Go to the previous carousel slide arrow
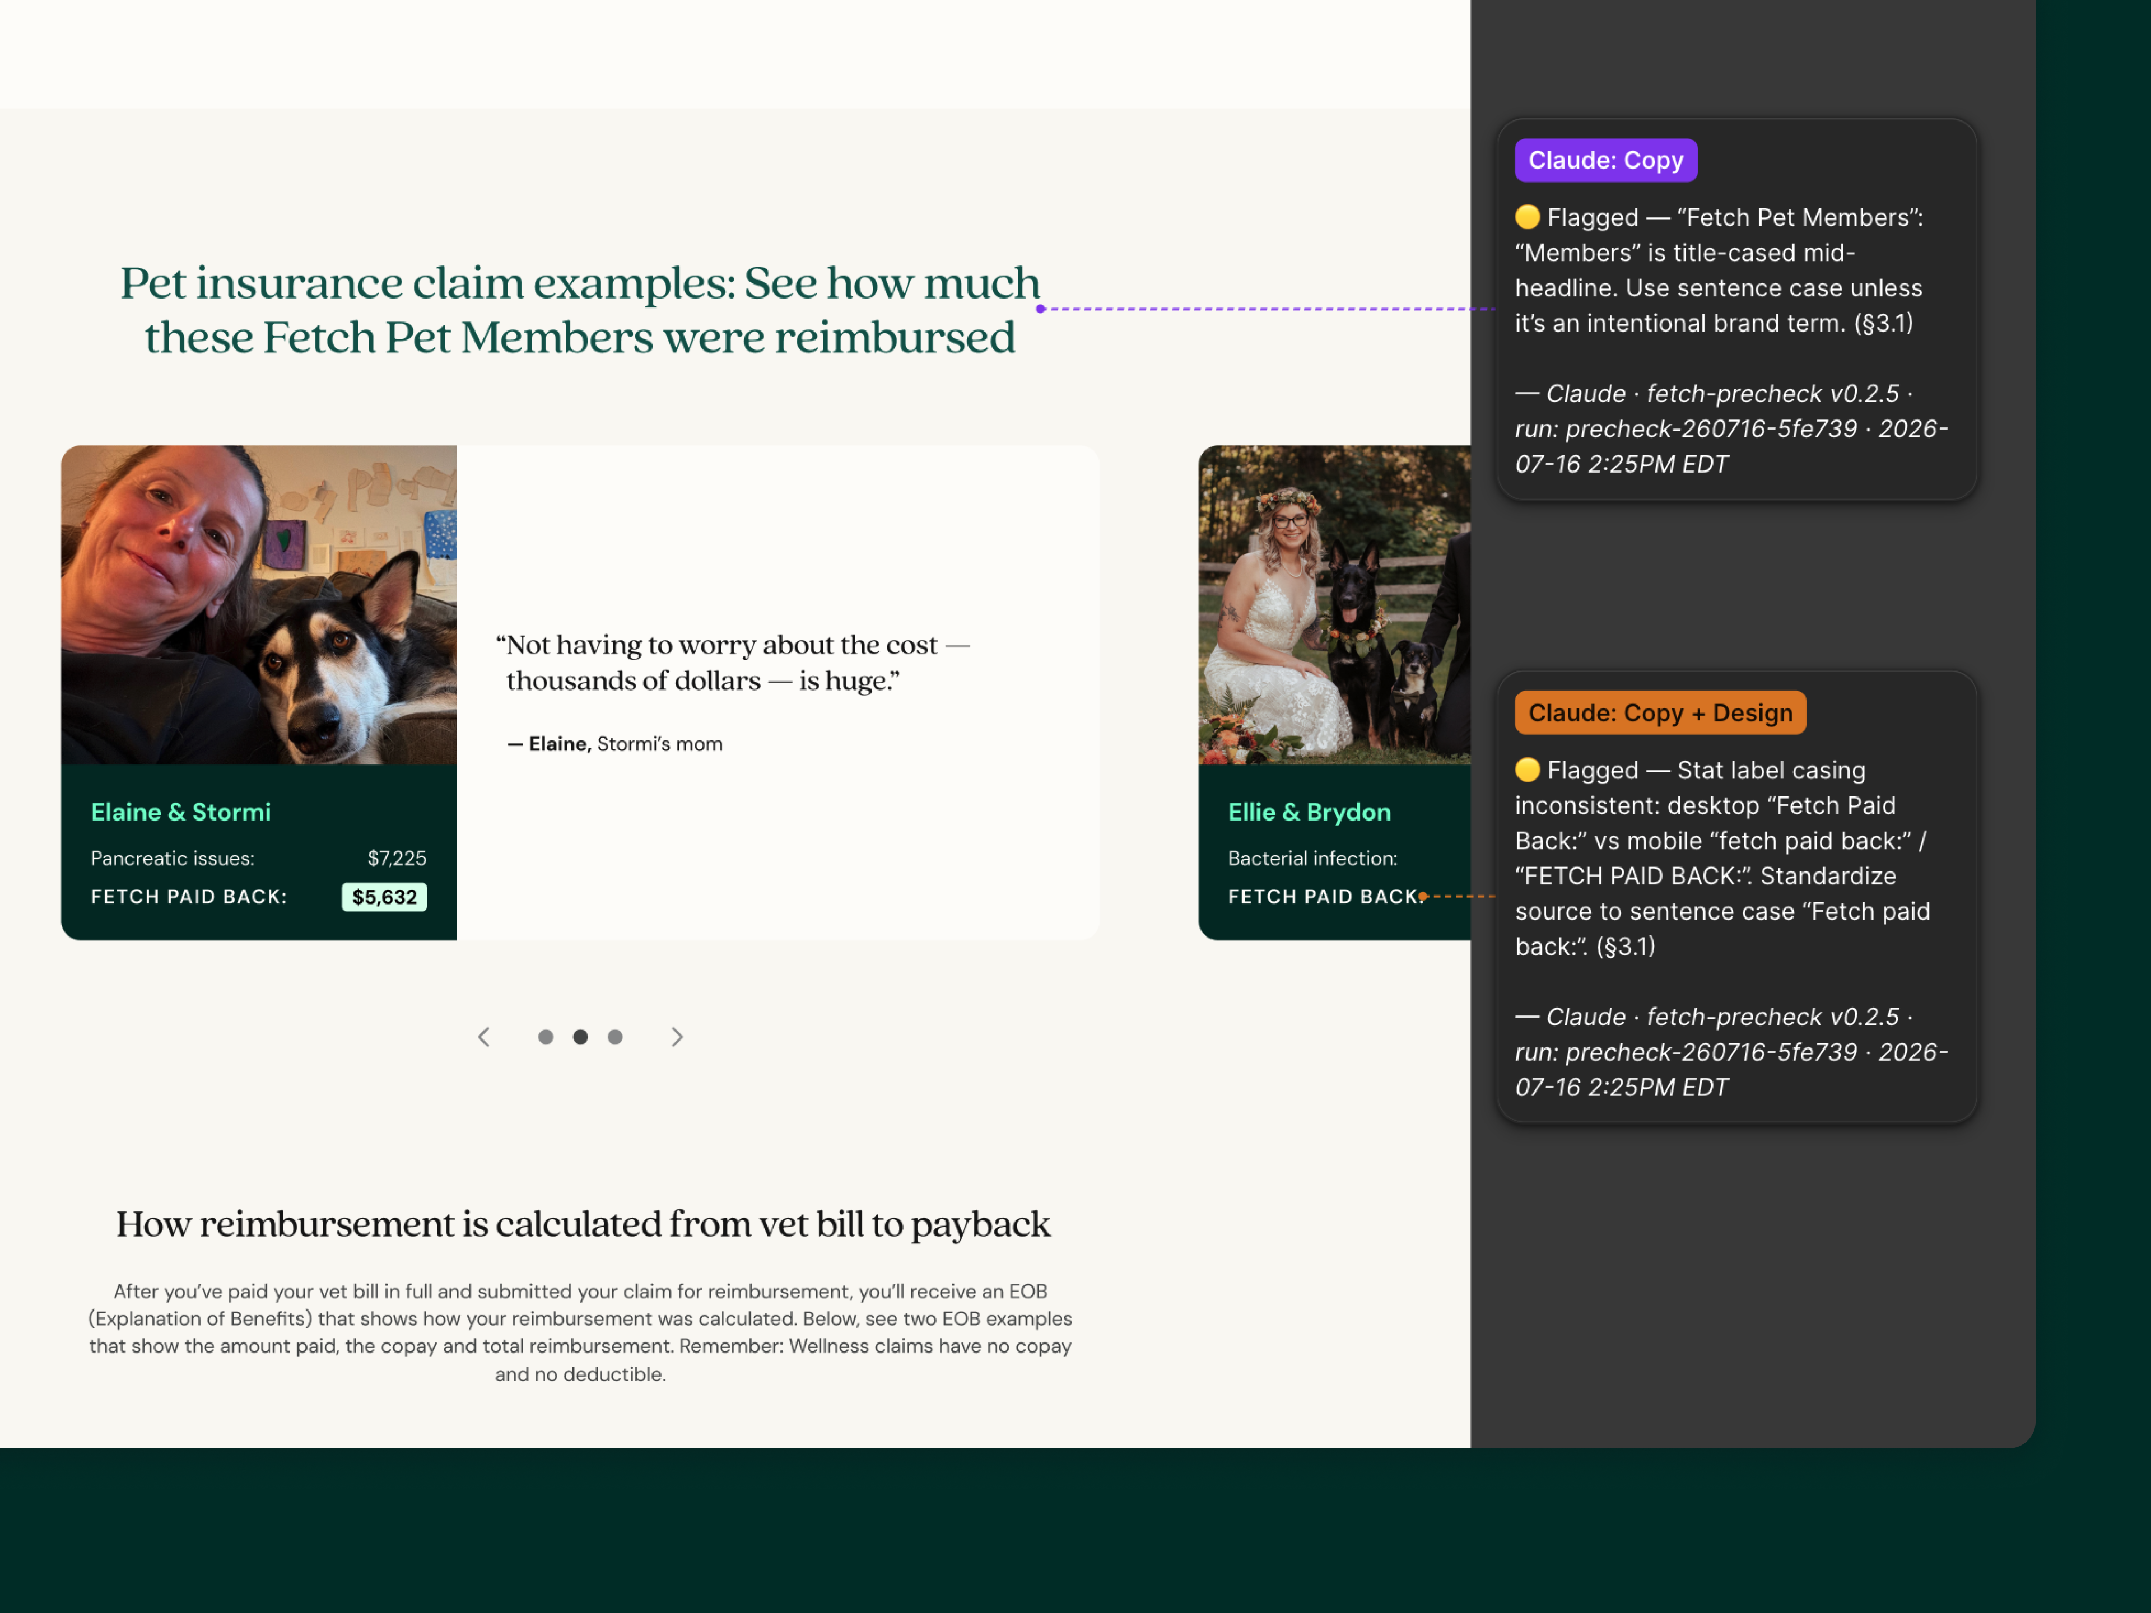This screenshot has width=2151, height=1613. [x=485, y=1037]
